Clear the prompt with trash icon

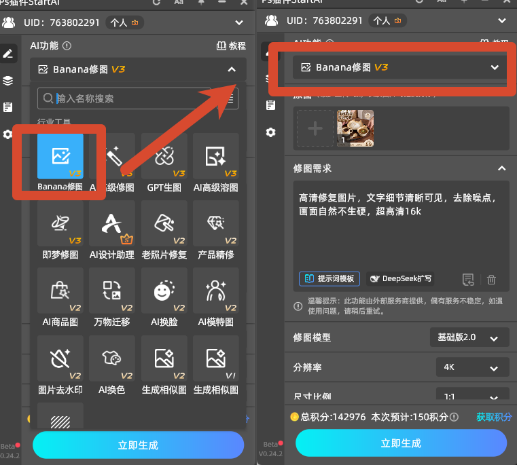pos(491,280)
